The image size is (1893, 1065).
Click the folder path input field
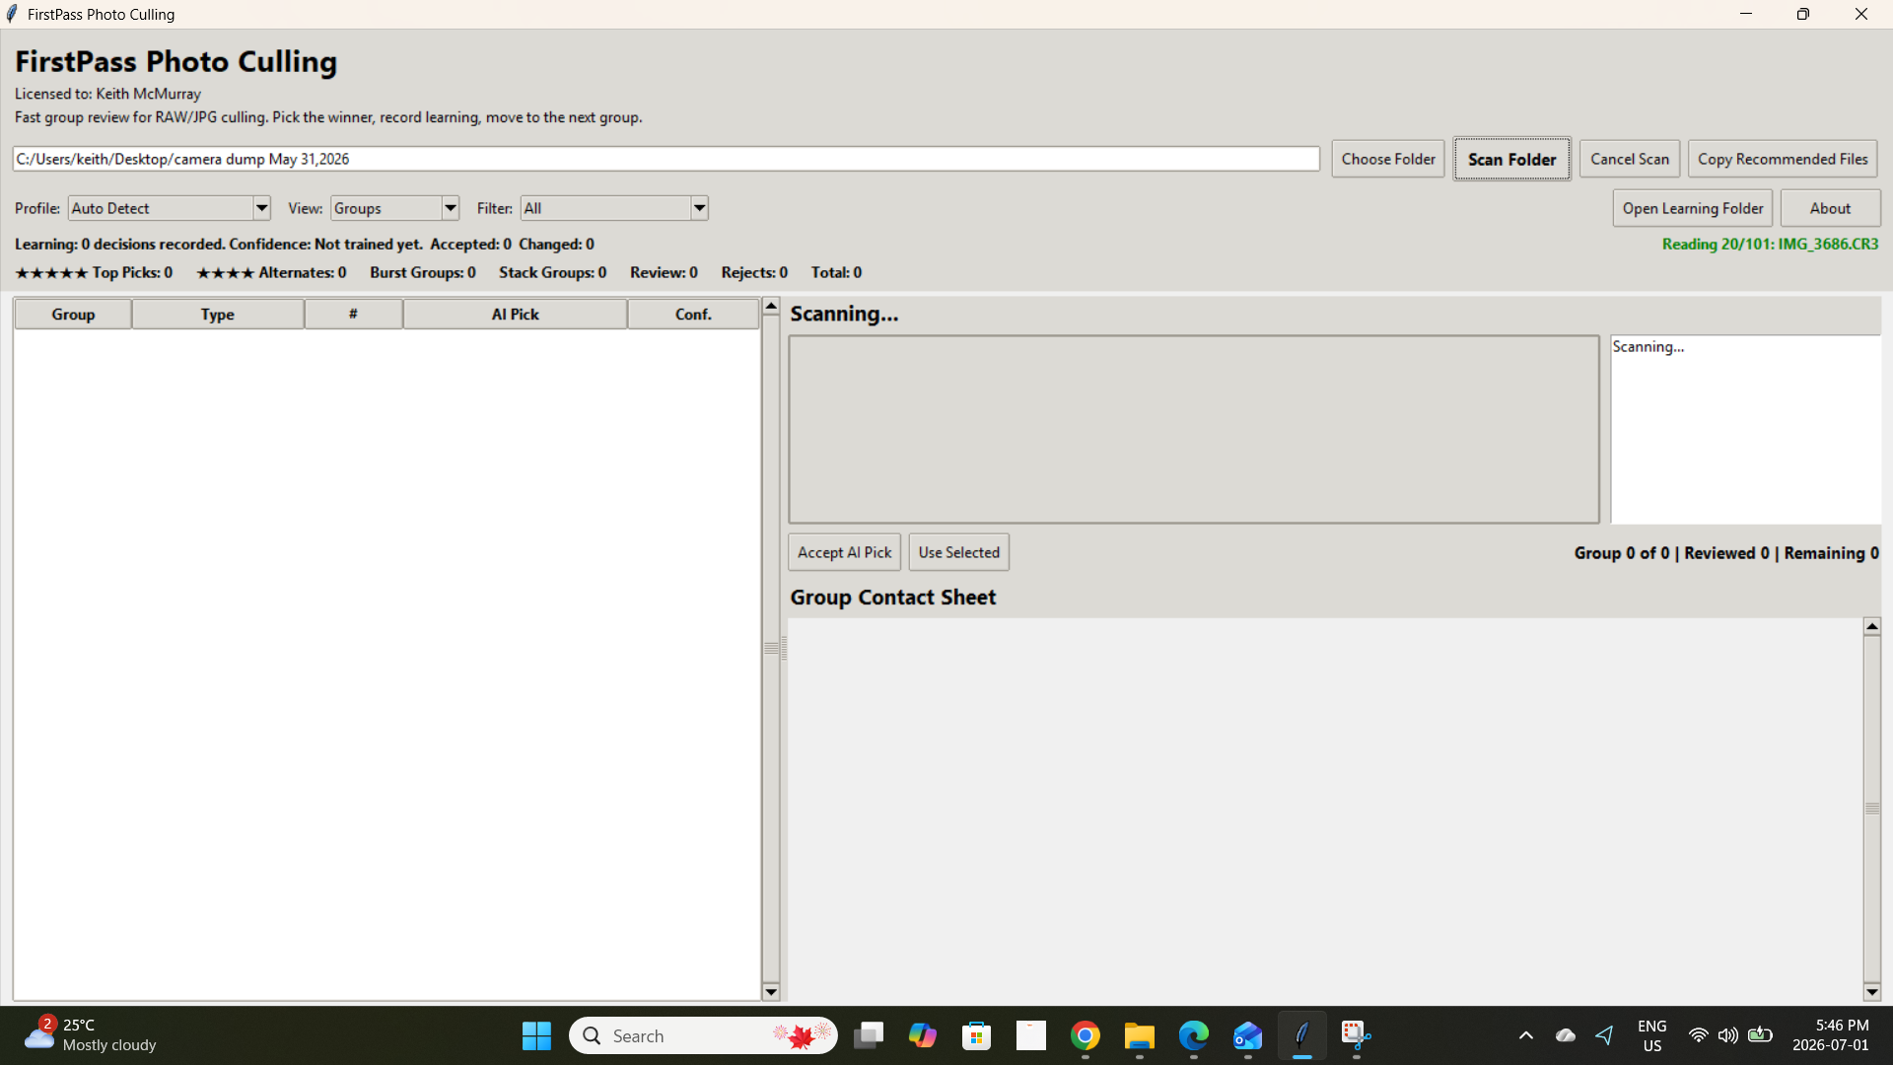666,159
